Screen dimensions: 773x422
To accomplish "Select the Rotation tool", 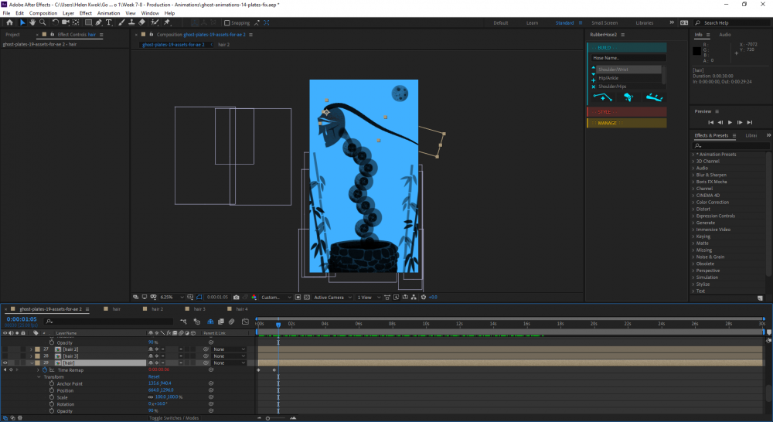I will [55, 22].
